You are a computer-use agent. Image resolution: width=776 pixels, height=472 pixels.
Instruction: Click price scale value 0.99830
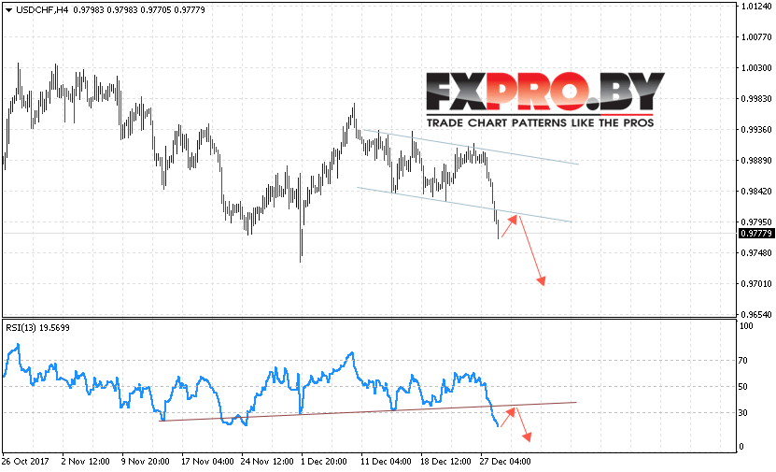pyautogui.click(x=756, y=98)
